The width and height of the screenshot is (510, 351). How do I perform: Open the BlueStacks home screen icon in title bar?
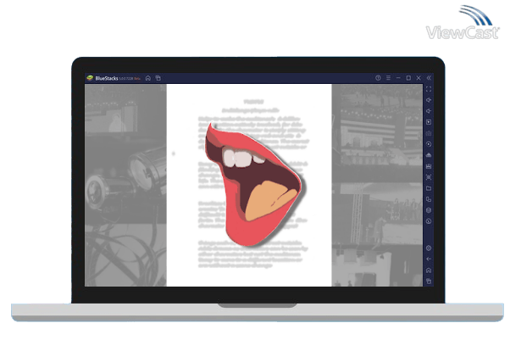tap(148, 78)
